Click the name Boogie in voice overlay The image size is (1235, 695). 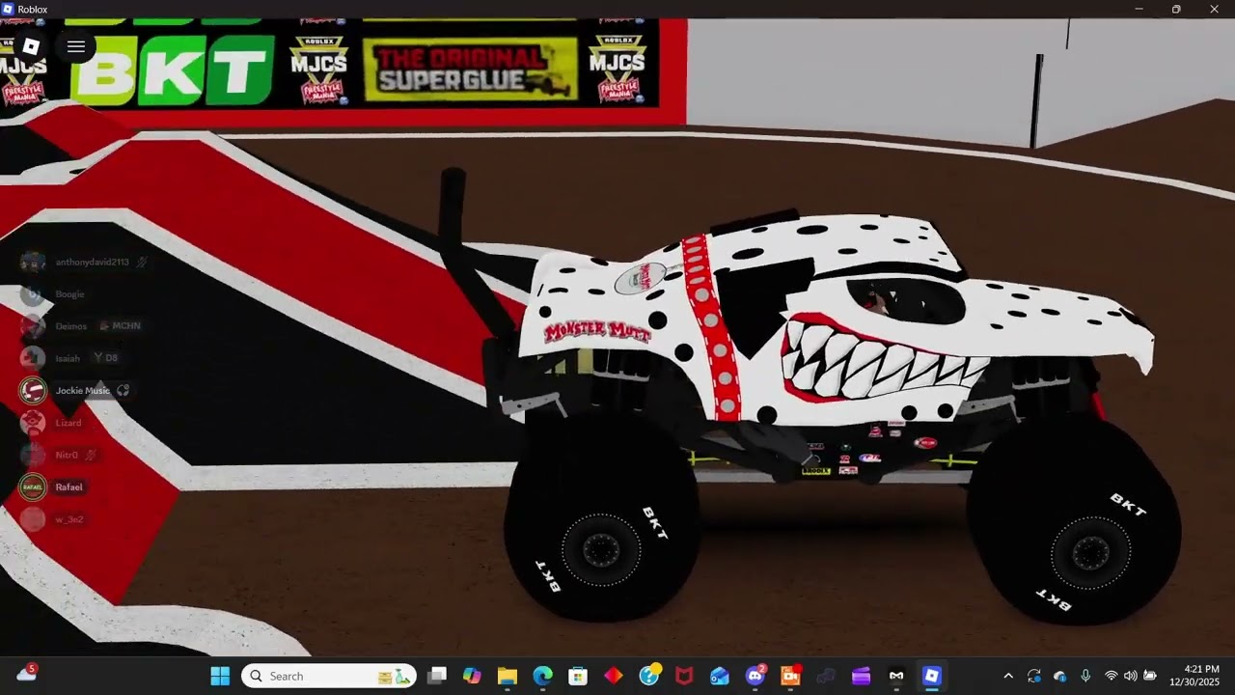69,294
